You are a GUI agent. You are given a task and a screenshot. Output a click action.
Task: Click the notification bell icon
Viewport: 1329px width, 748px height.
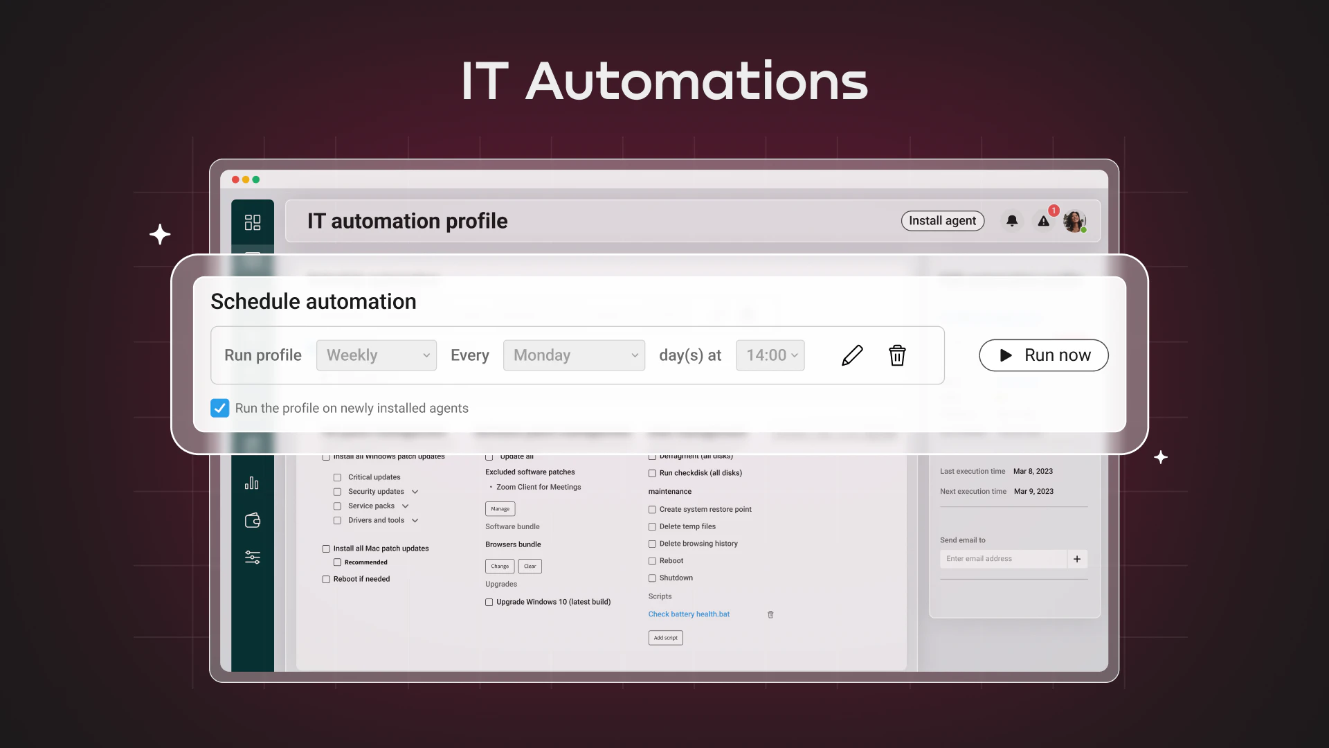coord(1012,220)
